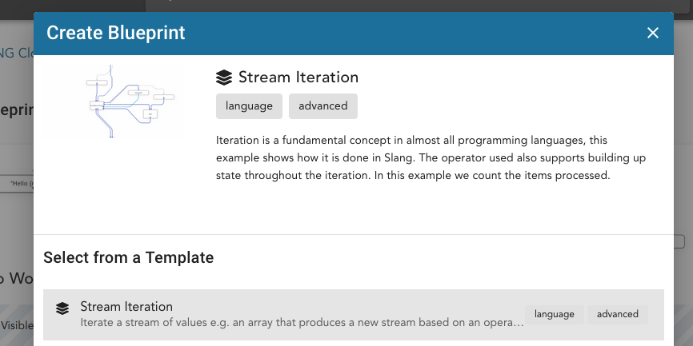The height and width of the screenshot is (346, 693).
Task: Select the 'language' tag under the Stream Iteration title
Action: [249, 106]
